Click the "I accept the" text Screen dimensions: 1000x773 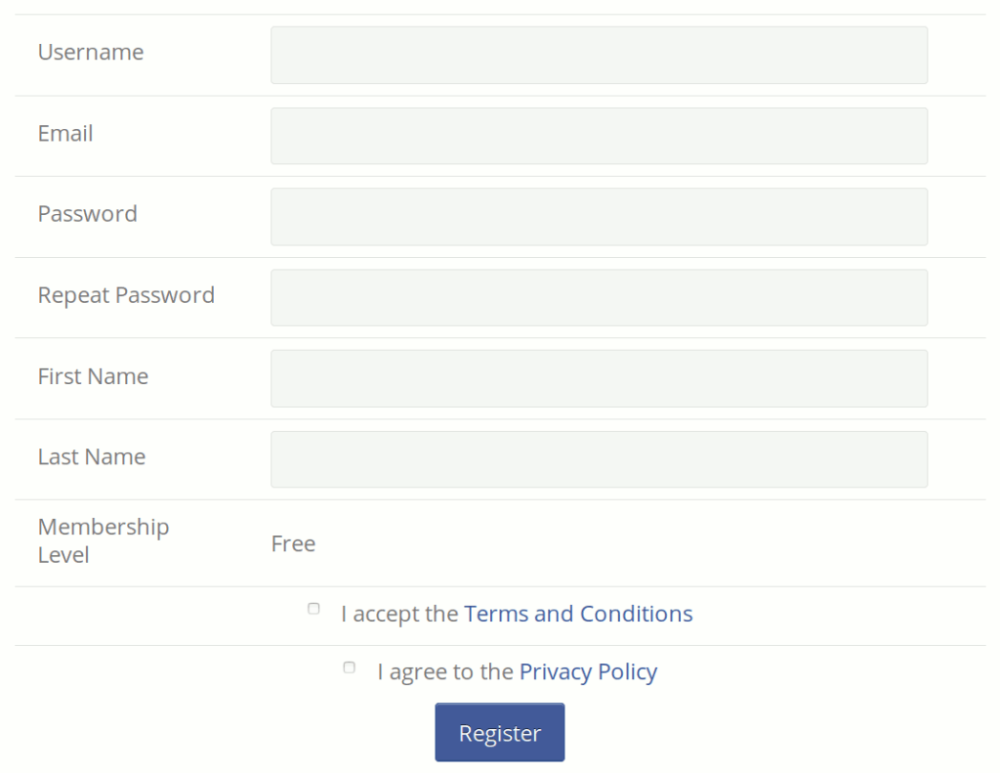(x=399, y=614)
